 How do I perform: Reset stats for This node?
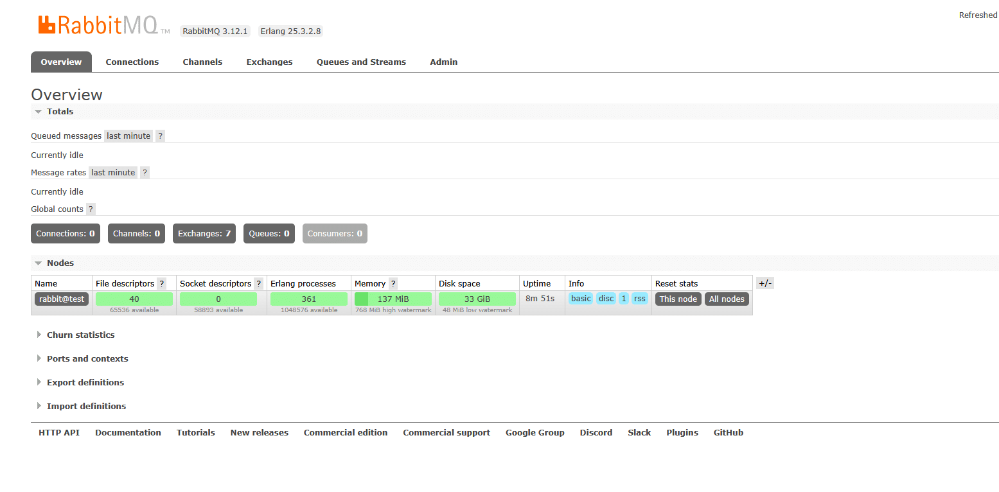677,298
